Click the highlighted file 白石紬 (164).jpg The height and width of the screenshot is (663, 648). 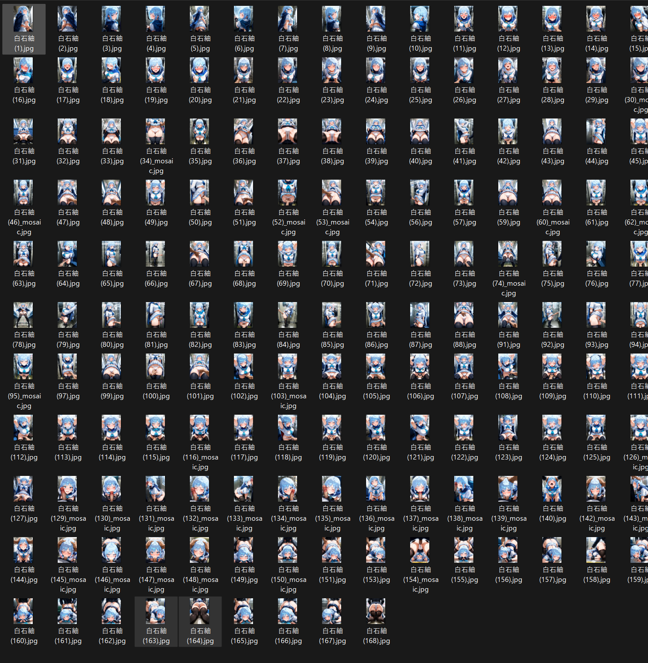[x=200, y=622]
